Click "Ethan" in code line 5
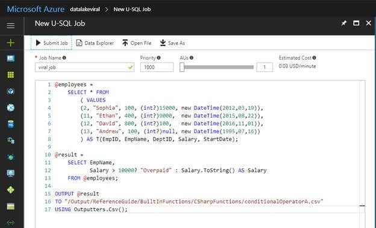 tap(107, 116)
